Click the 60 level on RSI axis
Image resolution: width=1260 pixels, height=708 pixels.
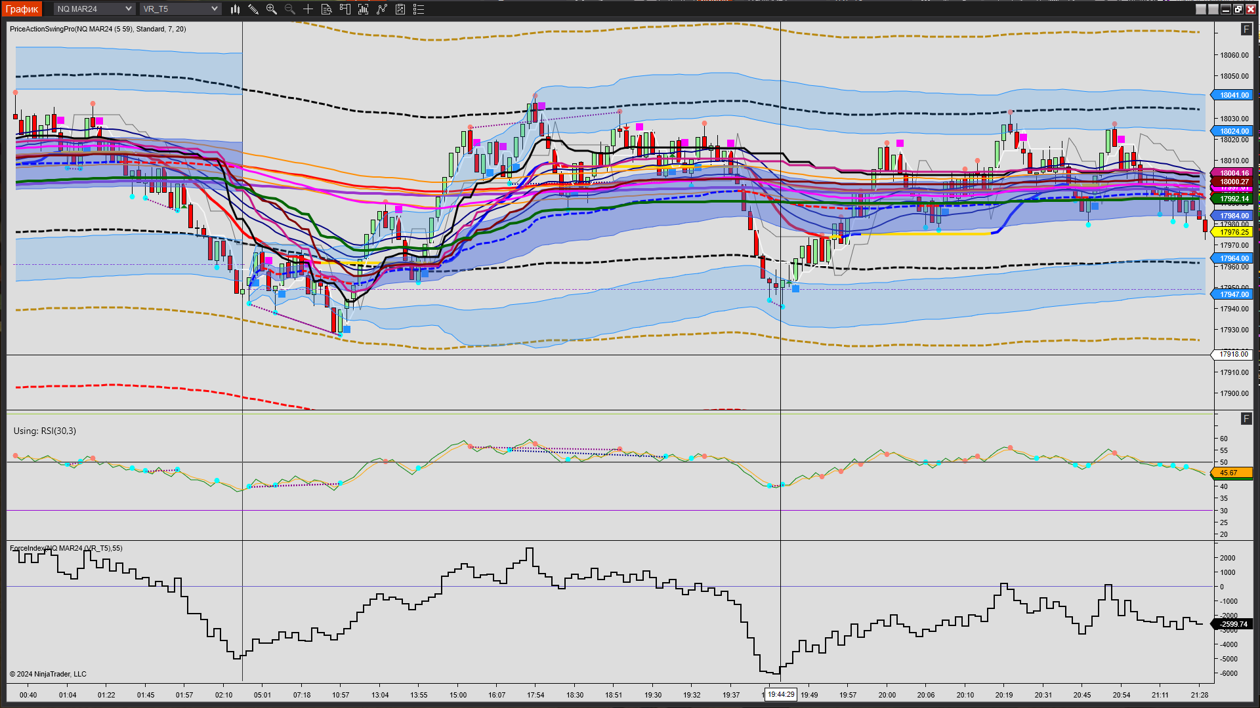(1224, 439)
